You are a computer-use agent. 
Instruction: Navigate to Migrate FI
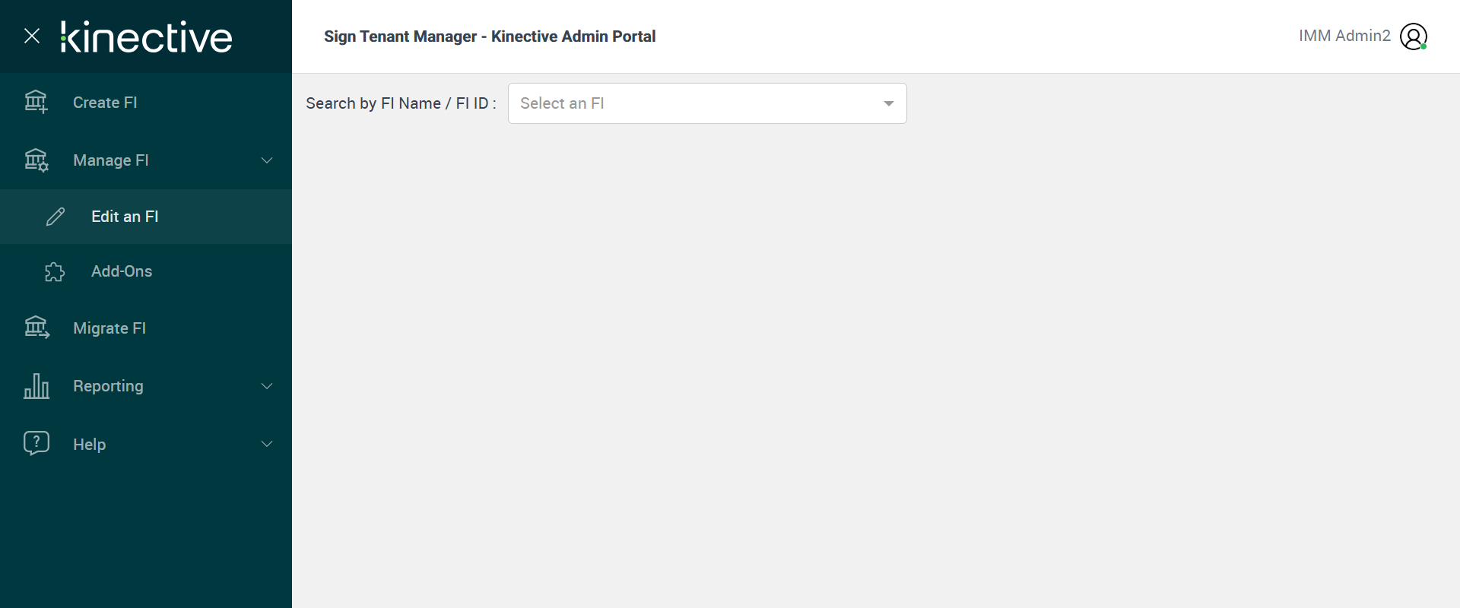click(146, 328)
